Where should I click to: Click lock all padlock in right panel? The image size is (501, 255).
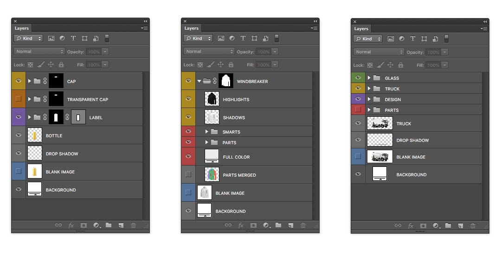(x=401, y=65)
